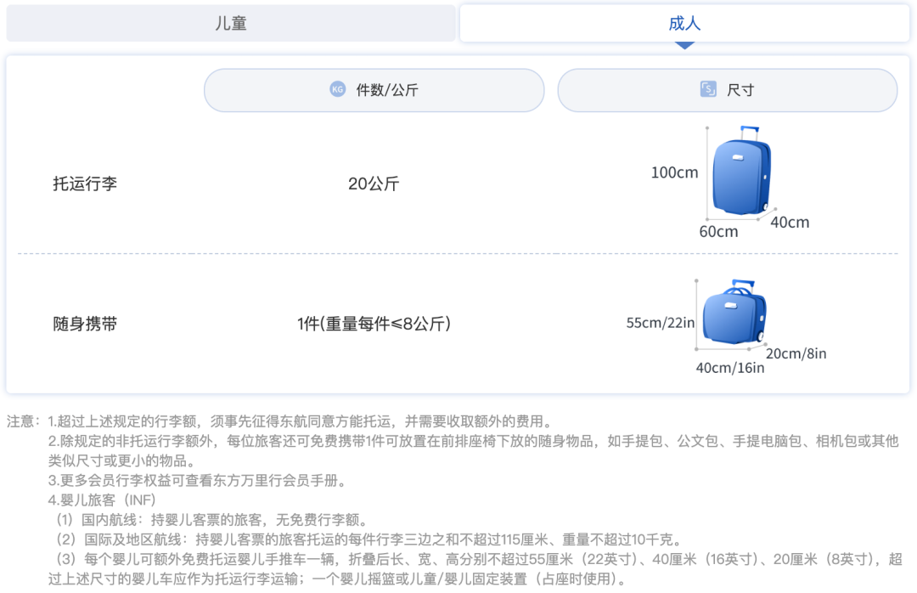Click the KG weight icon
Image resolution: width=917 pixels, height=593 pixels.
click(x=337, y=89)
